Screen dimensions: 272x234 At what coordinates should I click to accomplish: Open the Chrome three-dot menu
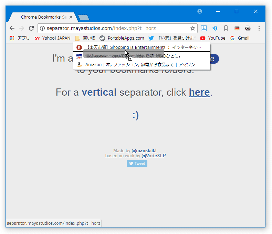coord(259,28)
